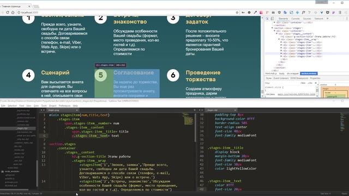Reload the page in Chrome

tap(8, 13)
